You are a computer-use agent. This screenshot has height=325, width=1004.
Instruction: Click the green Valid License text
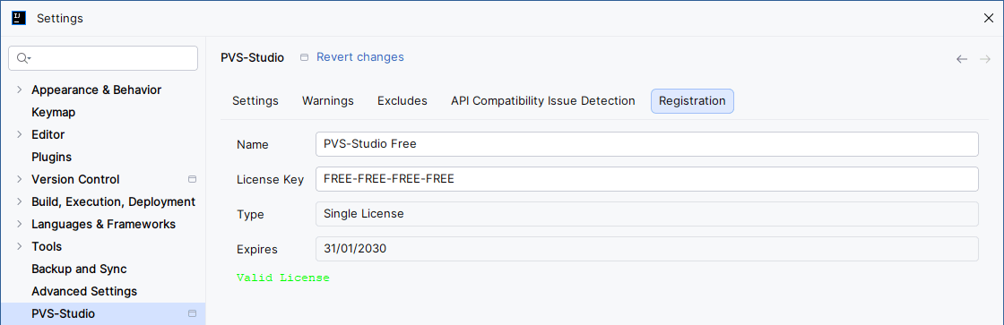(283, 278)
